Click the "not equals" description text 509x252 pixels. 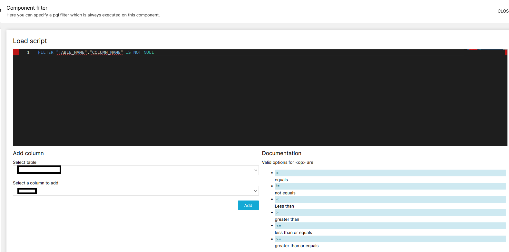(x=285, y=193)
